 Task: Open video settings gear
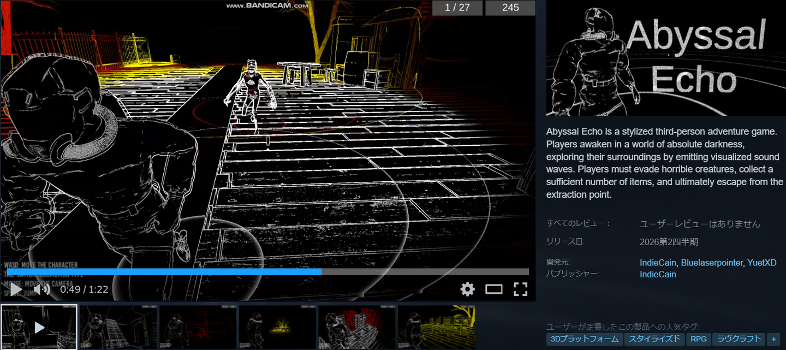point(468,289)
